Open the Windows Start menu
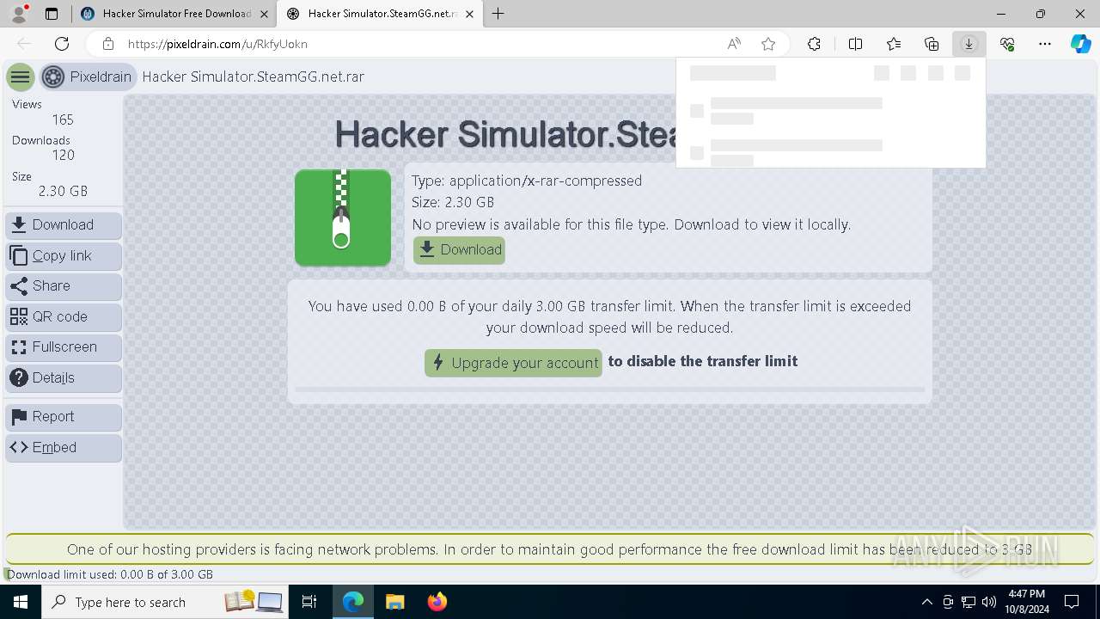 click(x=21, y=602)
